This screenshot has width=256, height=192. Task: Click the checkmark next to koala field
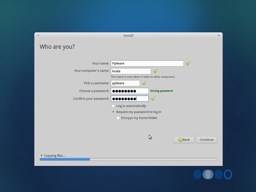[x=155, y=71]
